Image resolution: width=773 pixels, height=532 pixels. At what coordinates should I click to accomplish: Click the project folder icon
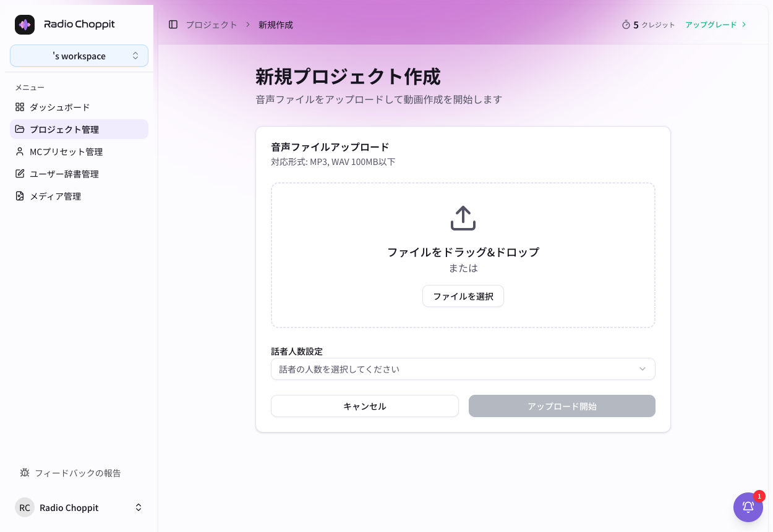pos(20,129)
